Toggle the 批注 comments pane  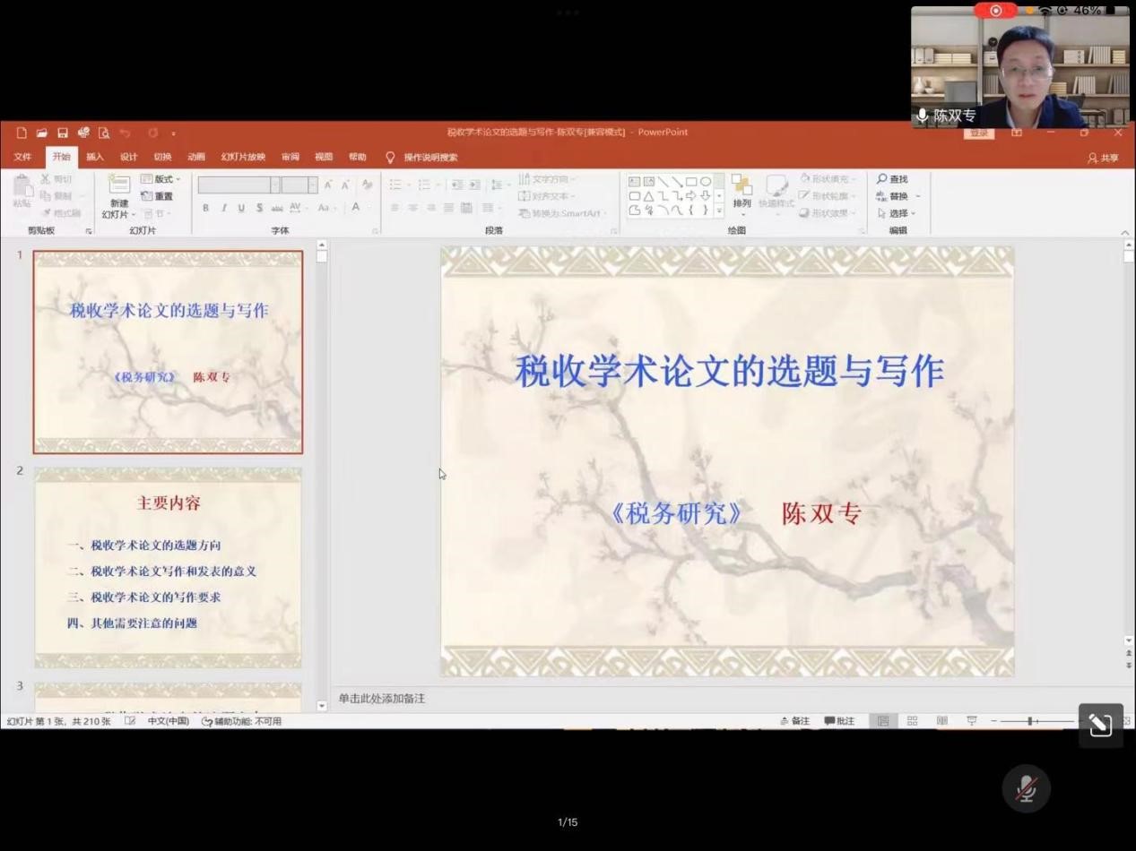pyautogui.click(x=839, y=721)
